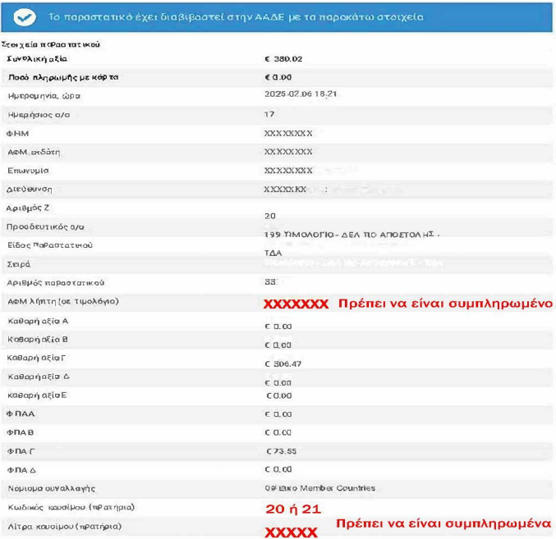Click the red ΑΦΜ λήπτη XXXXXXX placeholder

click(x=296, y=304)
